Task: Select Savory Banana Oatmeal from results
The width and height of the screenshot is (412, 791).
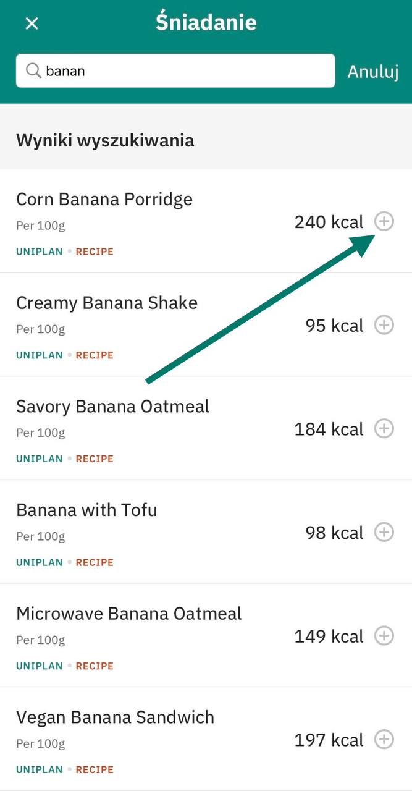Action: click(112, 407)
